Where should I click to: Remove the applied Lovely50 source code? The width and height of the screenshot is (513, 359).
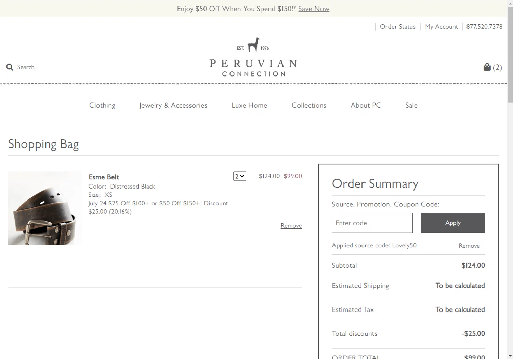[x=469, y=246]
